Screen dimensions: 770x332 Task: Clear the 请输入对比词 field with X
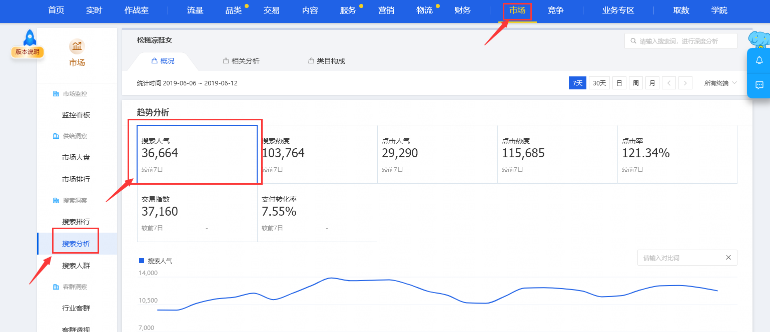click(728, 258)
